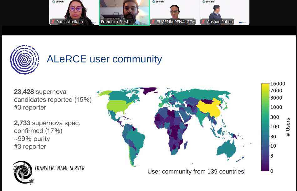Click Paola Arellano's muted microphone icon
The height and width of the screenshot is (191, 297).
coord(53,22)
